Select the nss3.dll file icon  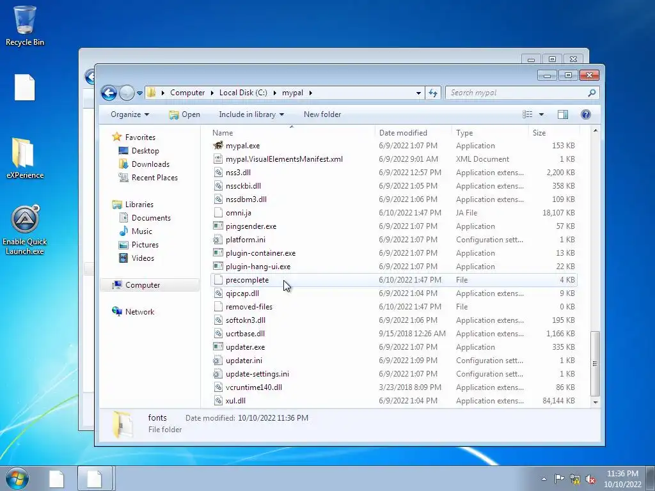click(218, 173)
